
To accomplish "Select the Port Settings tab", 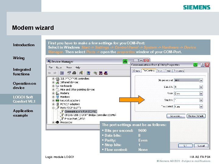I will click(x=149, y=70).
